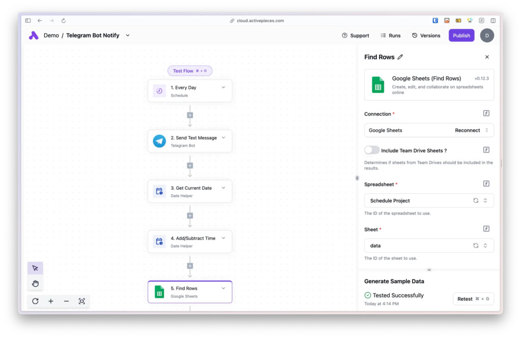
Task: Zoom out of the flow canvas
Action: (67, 301)
